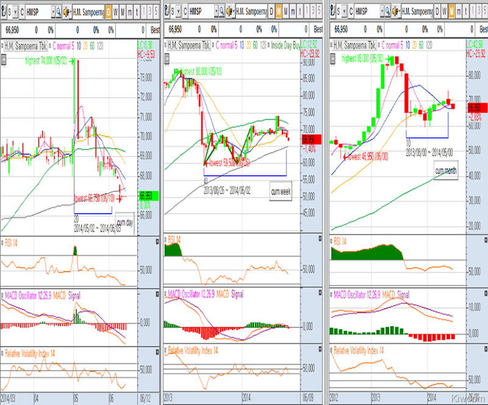This screenshot has height=405, width=488.
Task: Click the MACD panel corner button, left chart
Action: pos(157,294)
